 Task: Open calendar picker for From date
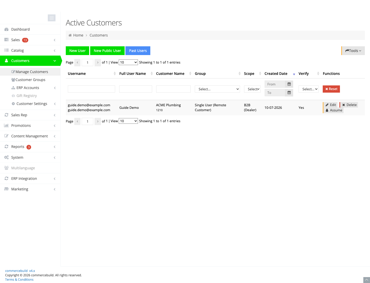point(289,84)
